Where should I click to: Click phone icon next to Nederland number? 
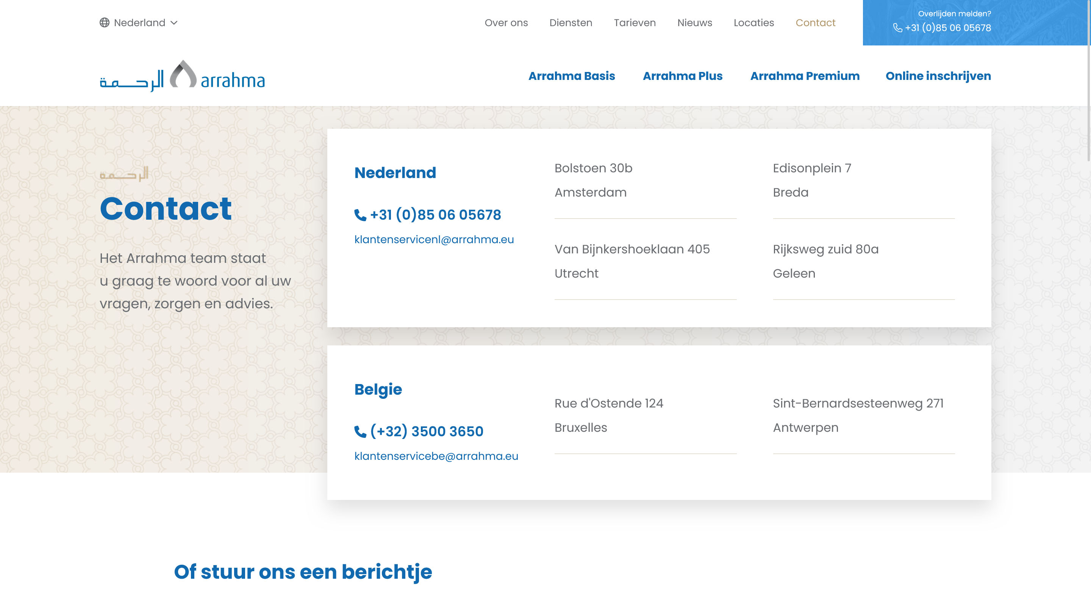pos(360,215)
